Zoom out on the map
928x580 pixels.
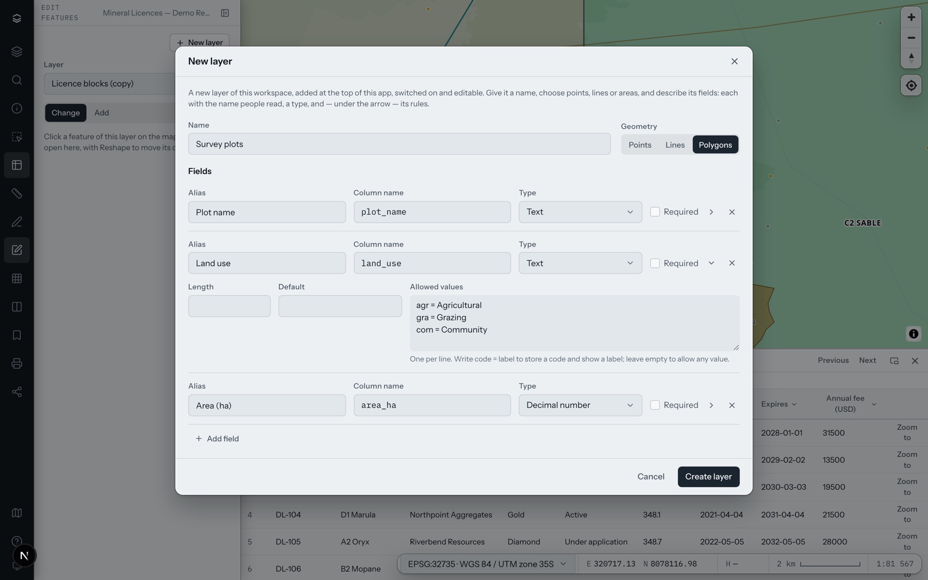[x=911, y=38]
